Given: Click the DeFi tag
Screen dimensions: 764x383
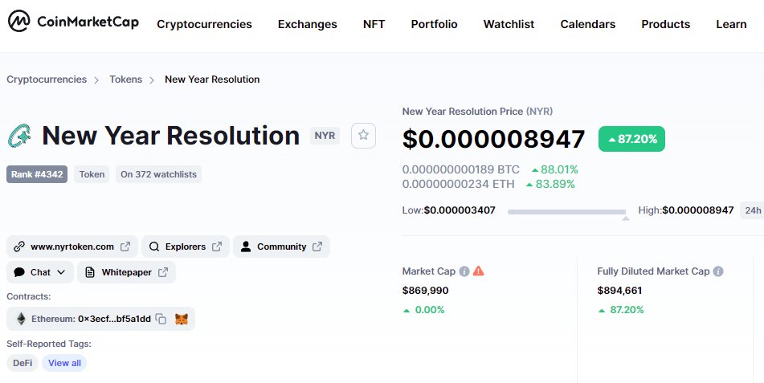Looking at the screenshot, I should click(x=22, y=363).
